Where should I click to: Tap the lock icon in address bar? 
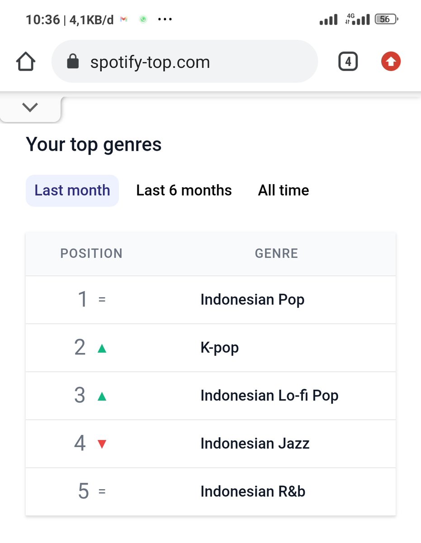coord(73,62)
